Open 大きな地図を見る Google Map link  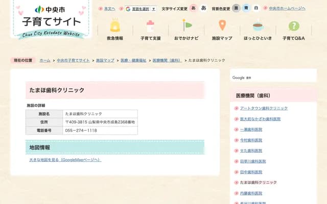[65, 160]
